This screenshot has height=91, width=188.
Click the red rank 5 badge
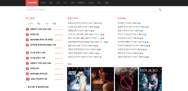click(x=27, y=53)
